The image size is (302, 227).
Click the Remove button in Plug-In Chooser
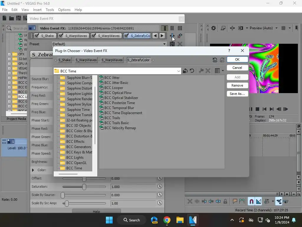coord(237,85)
